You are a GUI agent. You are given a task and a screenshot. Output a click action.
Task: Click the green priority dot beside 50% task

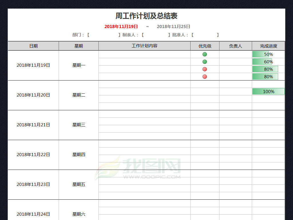205,54
